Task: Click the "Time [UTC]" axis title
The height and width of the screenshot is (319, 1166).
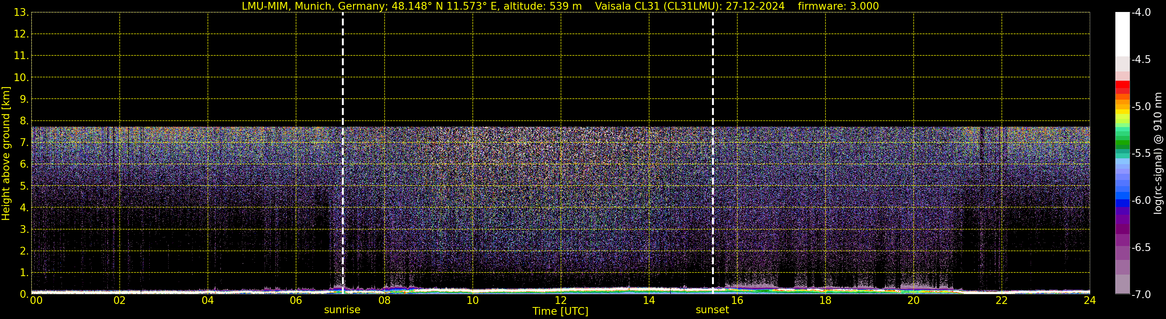Action: [560, 311]
